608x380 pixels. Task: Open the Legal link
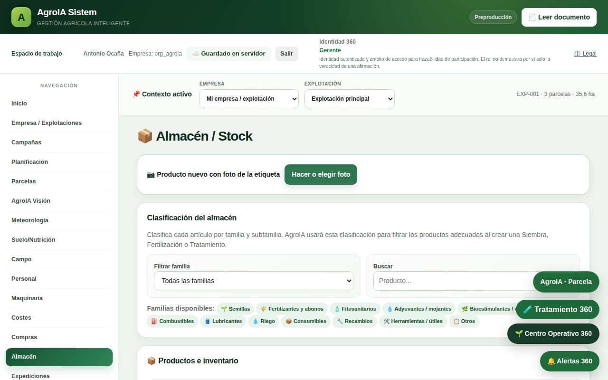(x=585, y=54)
